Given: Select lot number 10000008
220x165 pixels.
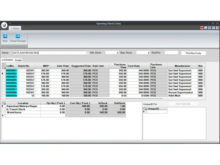Looking at the screenshot, I should tap(11, 92).
